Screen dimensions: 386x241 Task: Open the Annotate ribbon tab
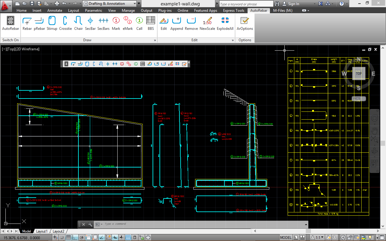click(x=55, y=11)
